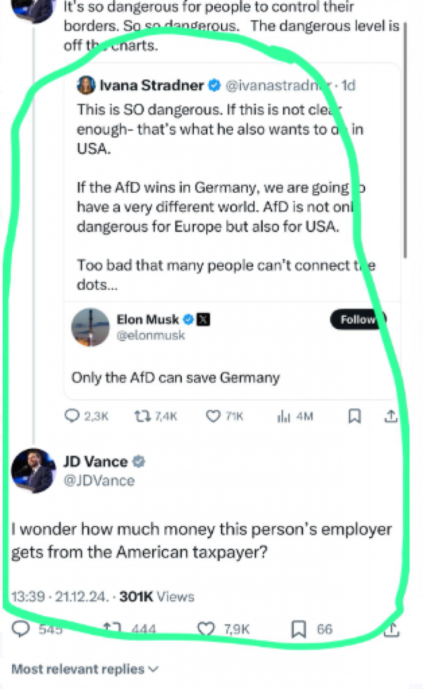
Task: Click retweet icon showing 7,4K
Action: point(141,416)
